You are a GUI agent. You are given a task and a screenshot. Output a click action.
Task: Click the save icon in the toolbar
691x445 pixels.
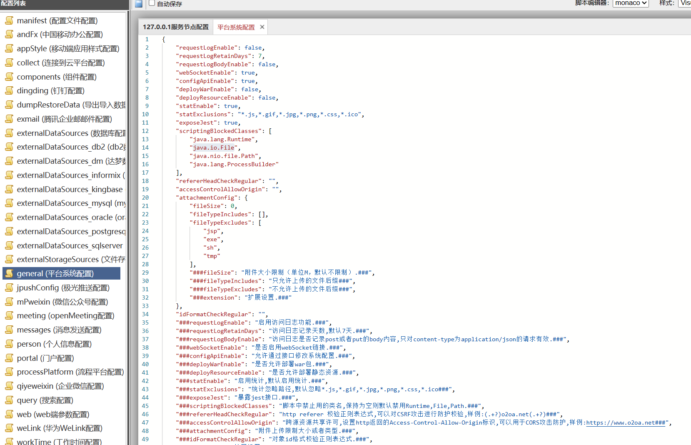coord(139,4)
